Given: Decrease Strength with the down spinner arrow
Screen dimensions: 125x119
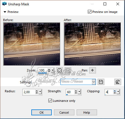Looking at the screenshot, I should [x=76, y=93].
